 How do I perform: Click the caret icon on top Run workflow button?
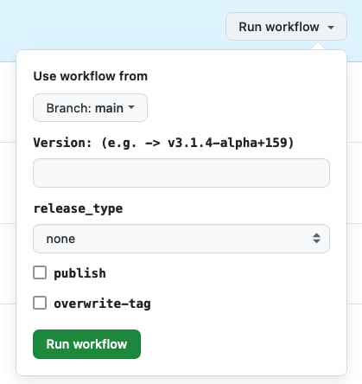click(331, 28)
